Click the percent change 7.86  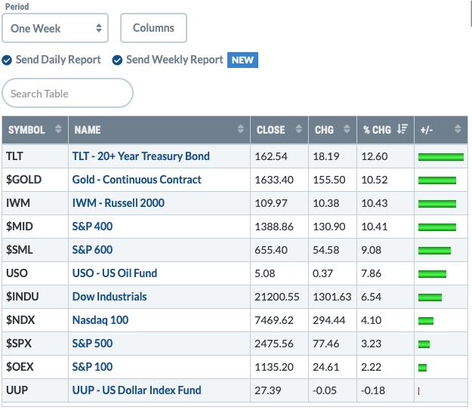click(x=371, y=273)
